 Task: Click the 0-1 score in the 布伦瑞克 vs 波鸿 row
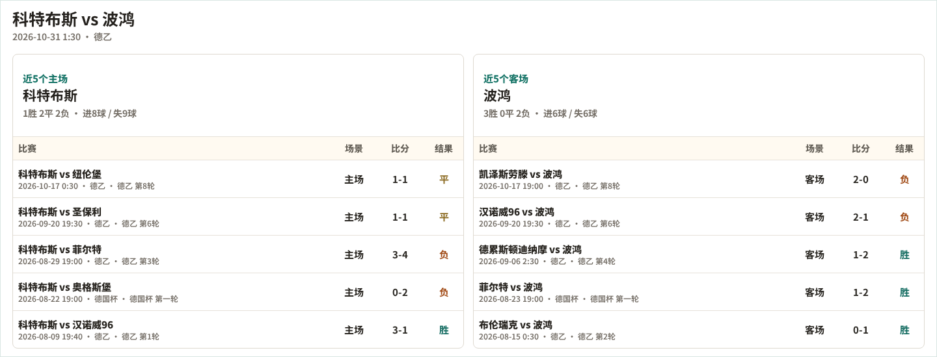(861, 330)
